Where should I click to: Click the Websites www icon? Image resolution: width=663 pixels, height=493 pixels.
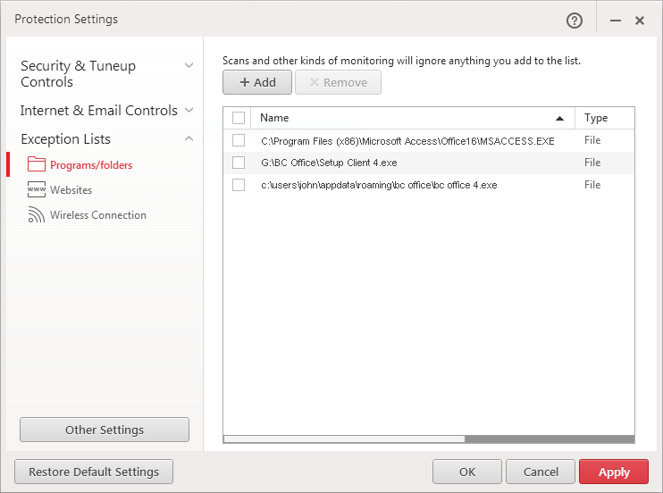pos(36,190)
